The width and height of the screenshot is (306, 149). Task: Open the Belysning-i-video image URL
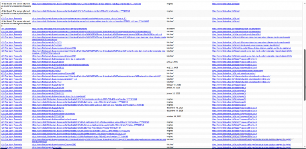(x=80, y=102)
